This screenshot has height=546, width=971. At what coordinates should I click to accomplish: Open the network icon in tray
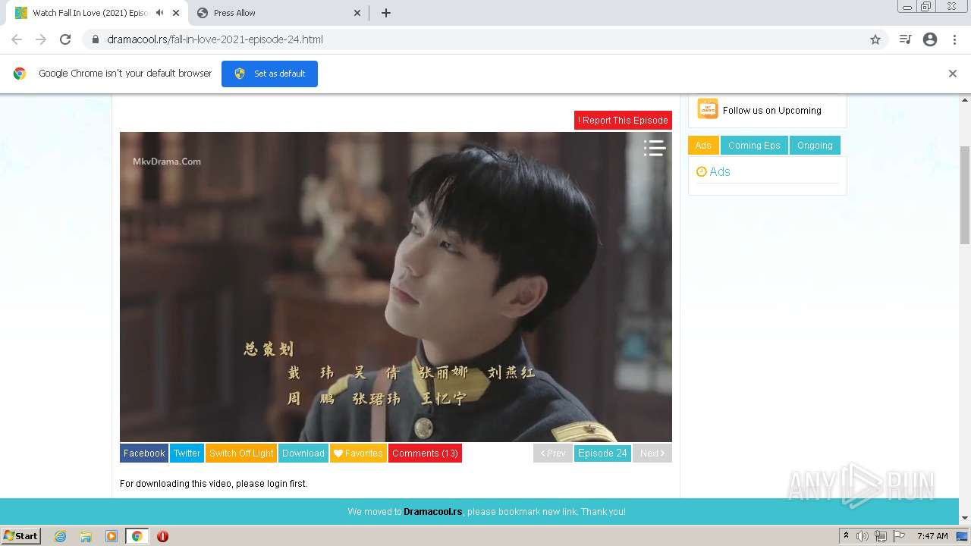[881, 536]
